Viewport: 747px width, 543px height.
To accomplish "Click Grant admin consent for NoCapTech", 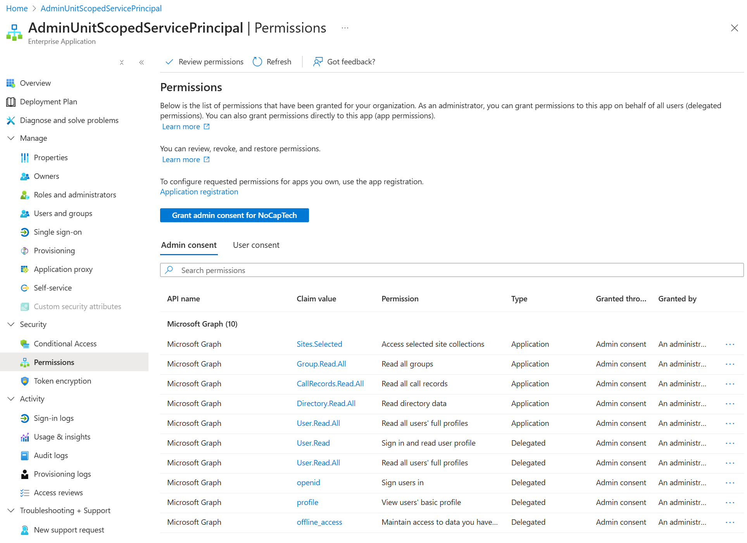I will (x=235, y=215).
